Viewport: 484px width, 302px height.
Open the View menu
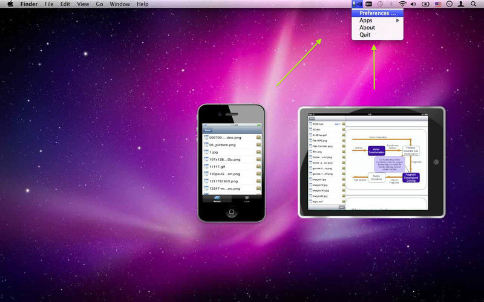click(x=83, y=4)
